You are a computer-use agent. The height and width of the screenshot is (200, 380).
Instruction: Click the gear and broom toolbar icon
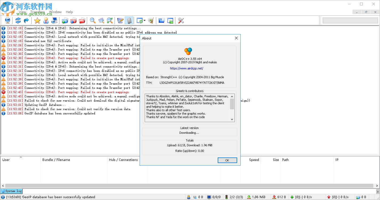[x=151, y=20]
